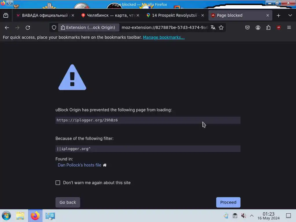Click the show desktop tray button
The height and width of the screenshot is (222, 296).
click(x=288, y=216)
